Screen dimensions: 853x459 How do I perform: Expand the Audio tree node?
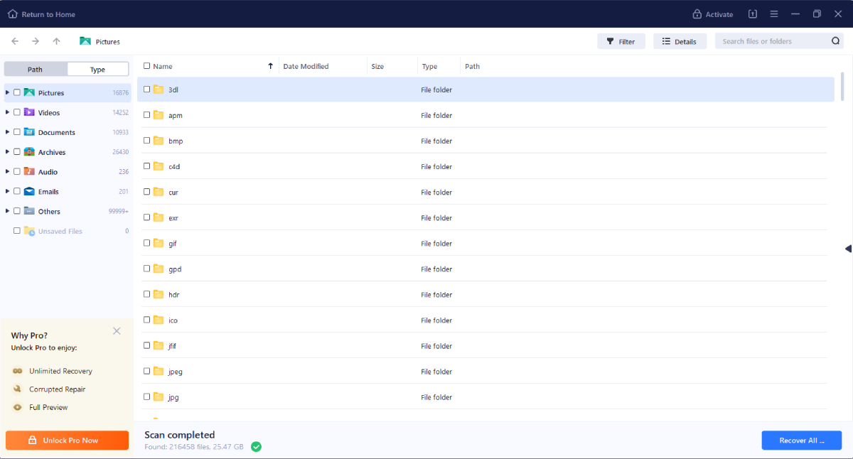click(x=8, y=171)
